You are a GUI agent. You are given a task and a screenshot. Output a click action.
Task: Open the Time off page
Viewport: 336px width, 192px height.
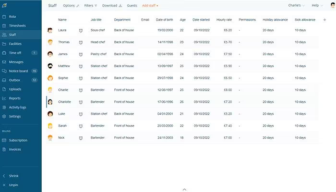coord(15,53)
